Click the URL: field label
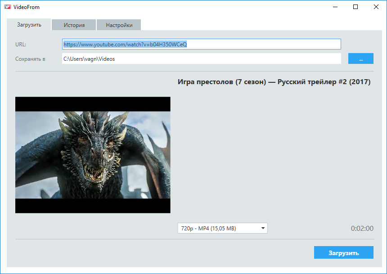The image size is (387, 274). [21, 45]
